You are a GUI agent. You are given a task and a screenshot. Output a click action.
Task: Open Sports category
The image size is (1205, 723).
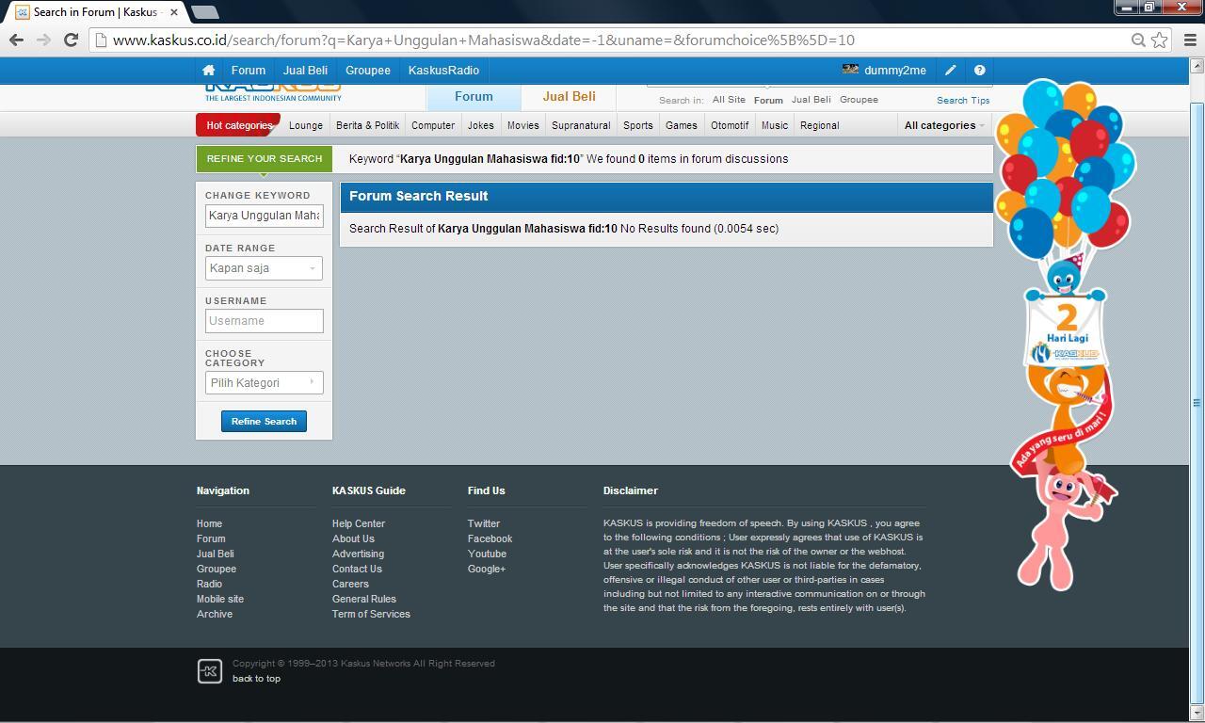(637, 125)
